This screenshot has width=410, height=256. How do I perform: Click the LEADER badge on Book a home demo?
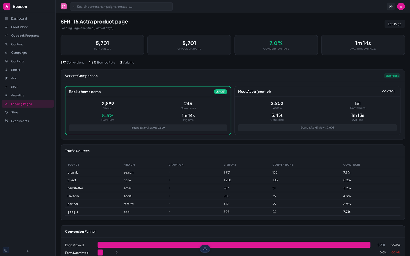[x=220, y=92]
